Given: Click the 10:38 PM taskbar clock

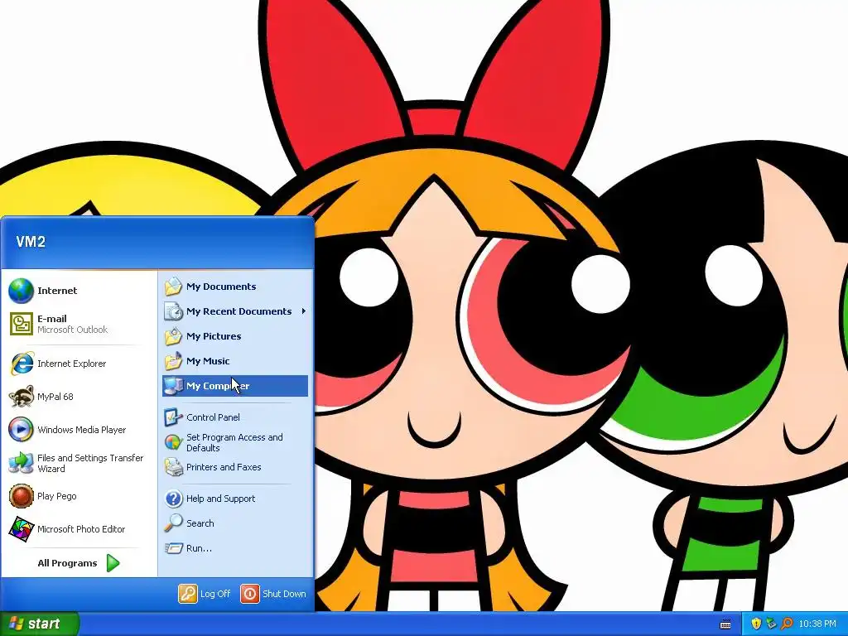Looking at the screenshot, I should 817,624.
